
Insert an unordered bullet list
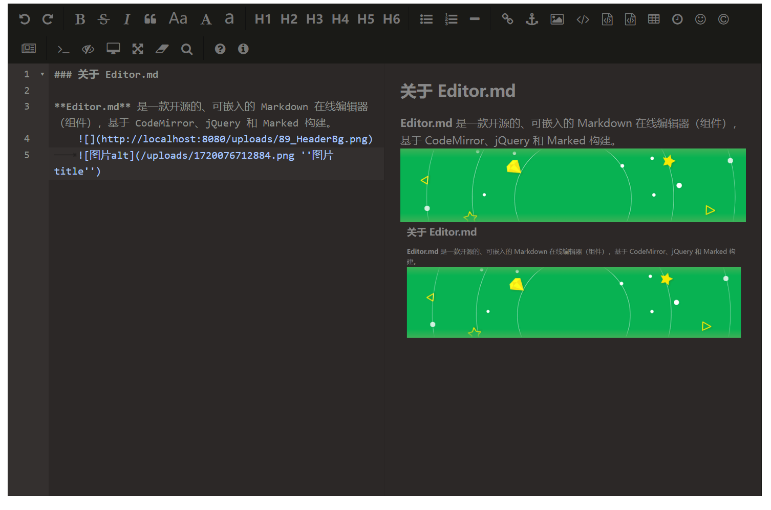point(426,19)
